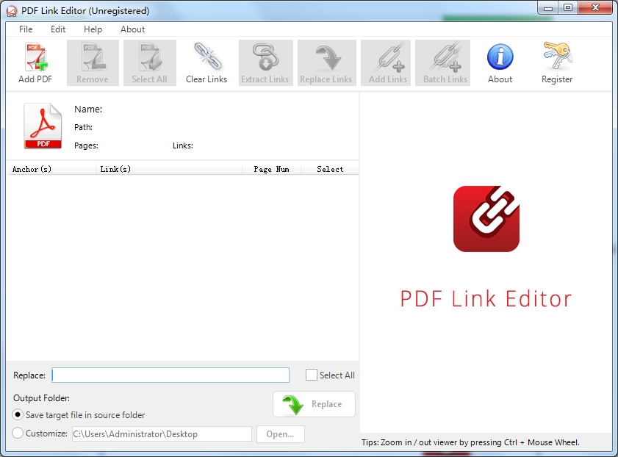Open the Edit menu
Viewport: 618px width, 457px height.
58,29
